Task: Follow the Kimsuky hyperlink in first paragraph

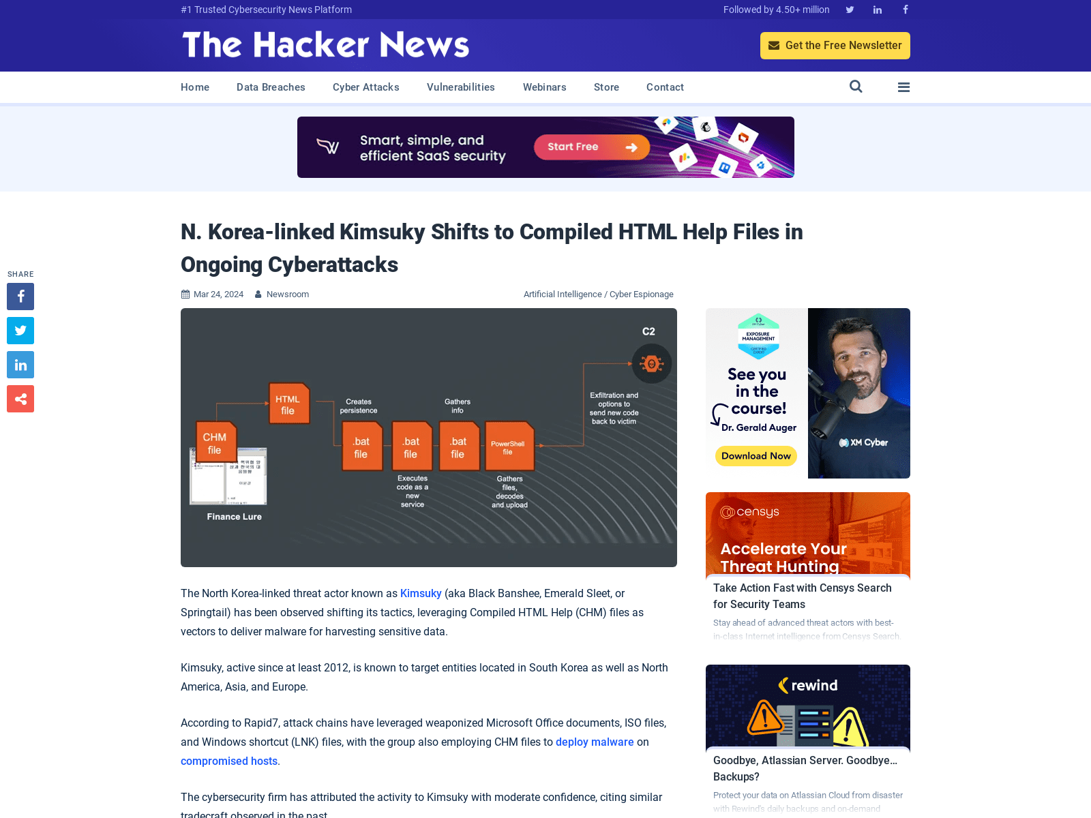Action: [421, 594]
